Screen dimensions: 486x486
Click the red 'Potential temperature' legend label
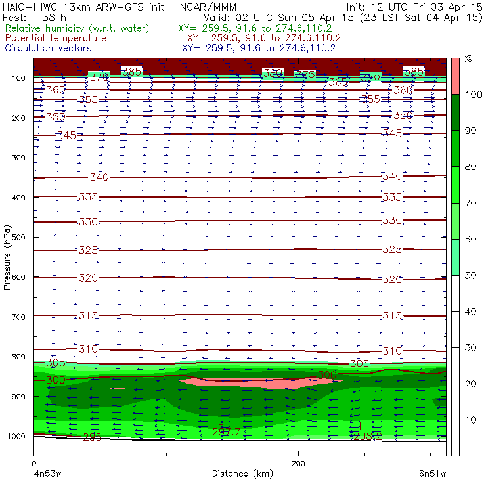coord(55,38)
